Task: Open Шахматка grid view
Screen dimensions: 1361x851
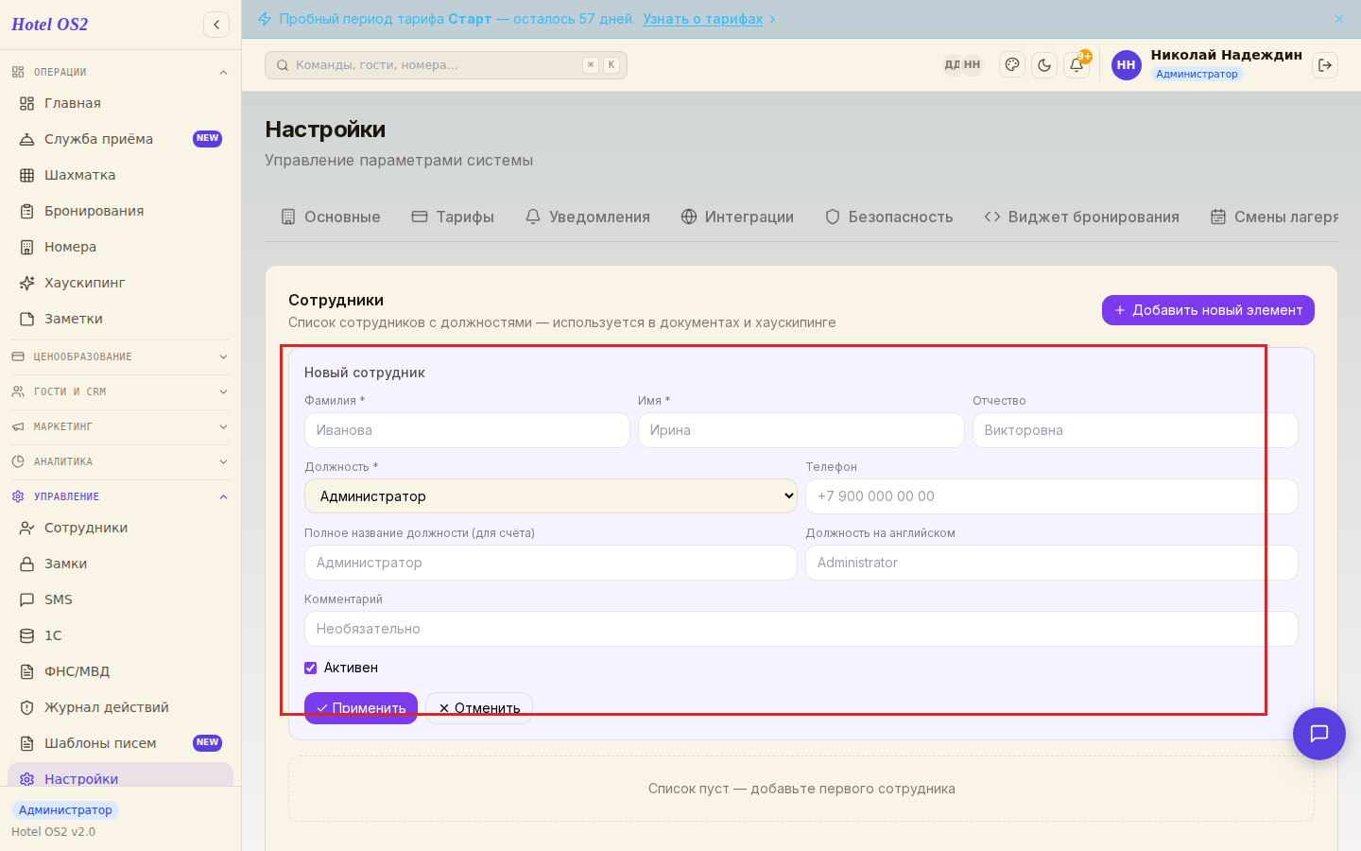Action: click(119, 175)
